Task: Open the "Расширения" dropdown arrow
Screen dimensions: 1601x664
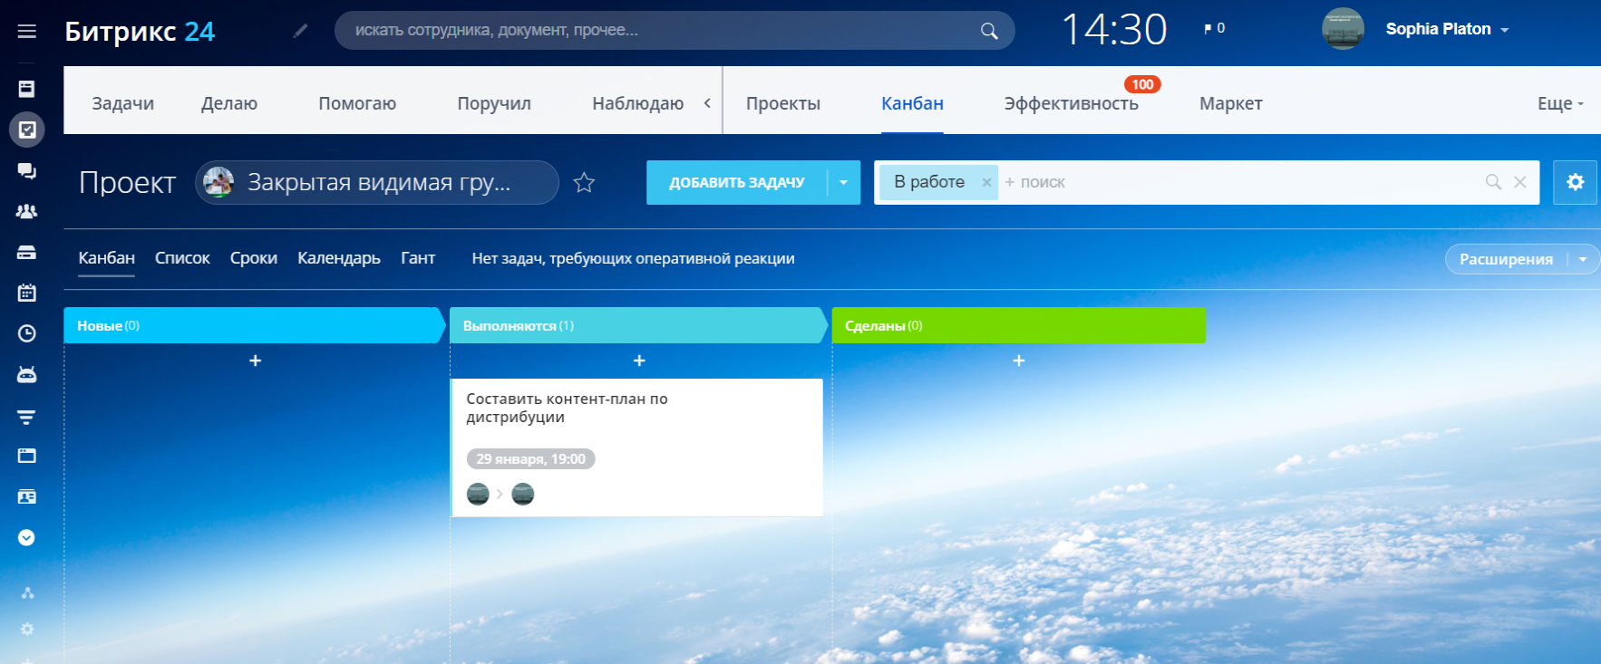Action: tap(1583, 259)
